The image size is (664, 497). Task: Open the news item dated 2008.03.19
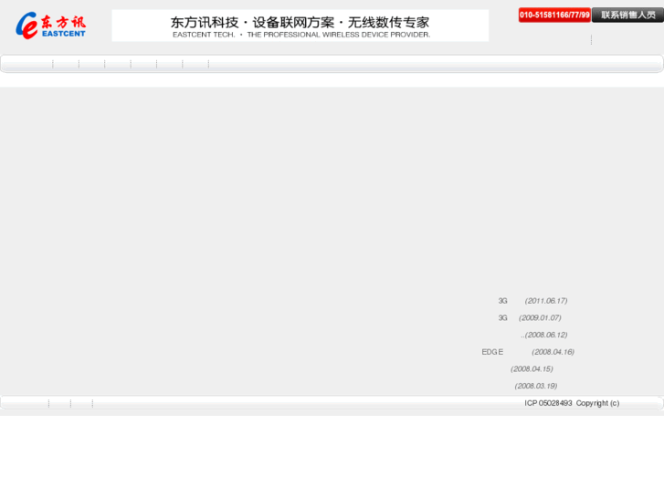(536, 386)
